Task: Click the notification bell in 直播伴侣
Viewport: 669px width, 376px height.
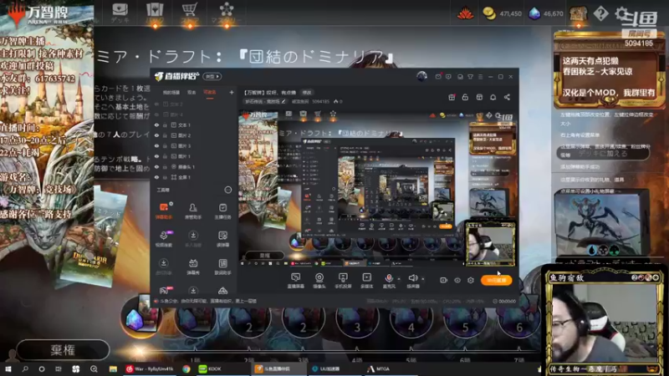Action: [493, 97]
